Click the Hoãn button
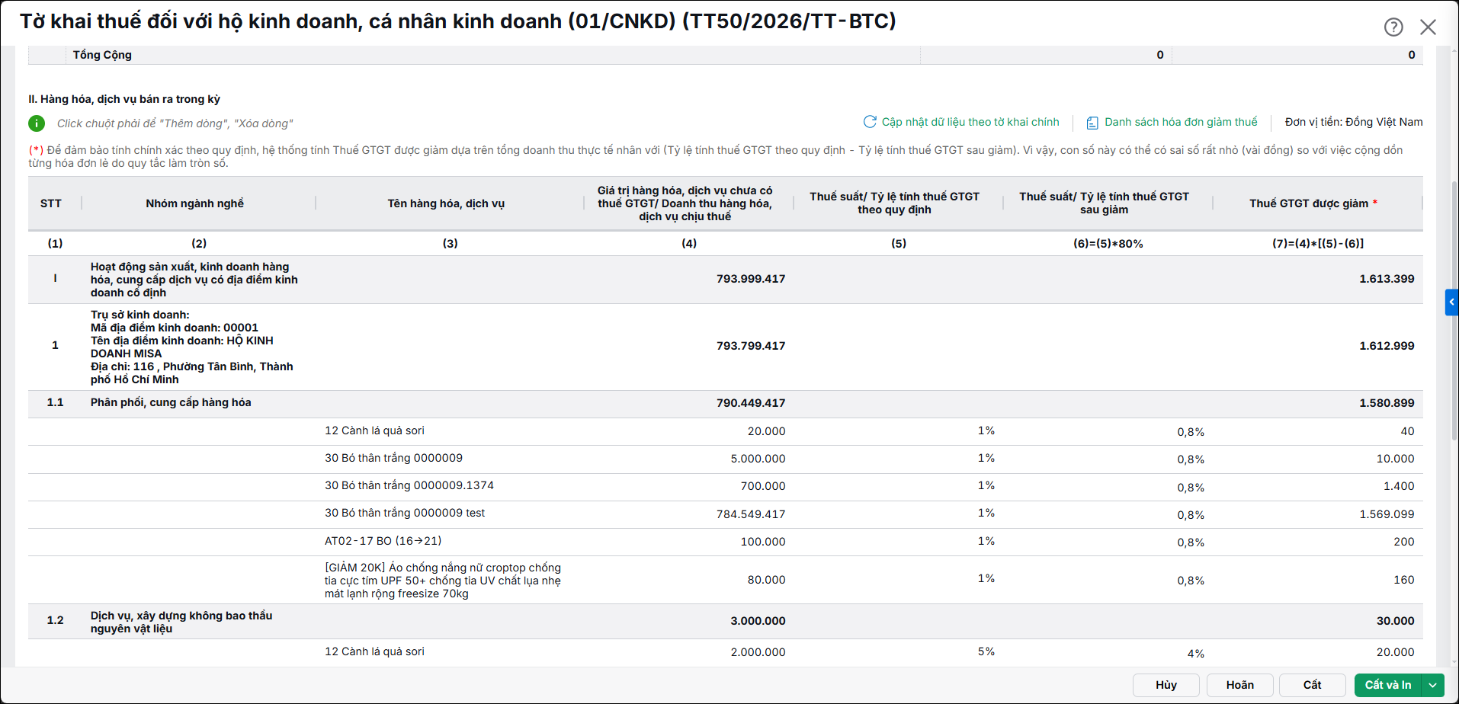The height and width of the screenshot is (704, 1459). tap(1239, 685)
